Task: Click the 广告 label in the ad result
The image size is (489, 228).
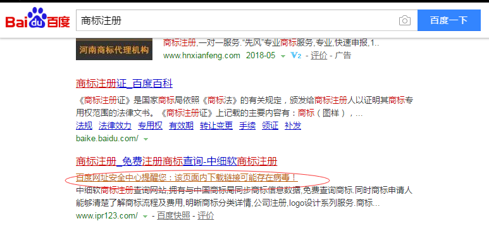Action: tap(343, 56)
